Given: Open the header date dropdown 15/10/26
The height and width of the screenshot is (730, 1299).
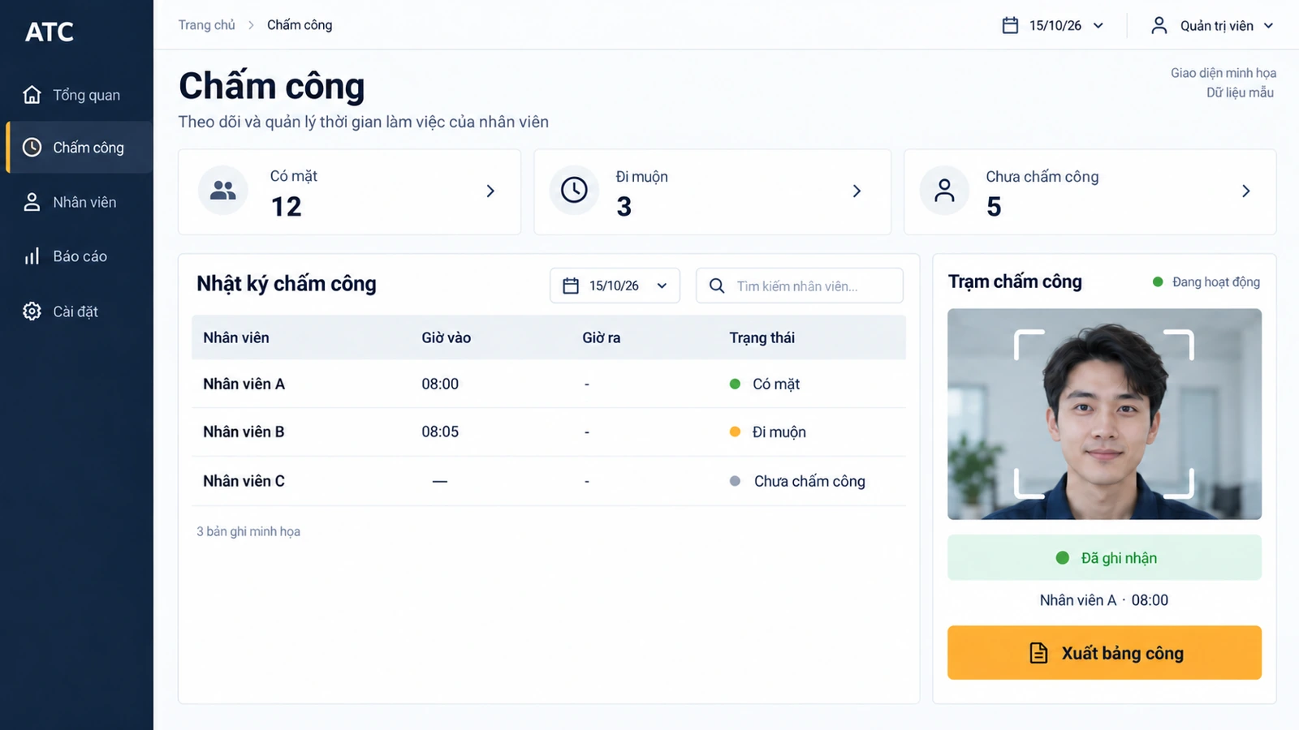Looking at the screenshot, I should 1053,25.
